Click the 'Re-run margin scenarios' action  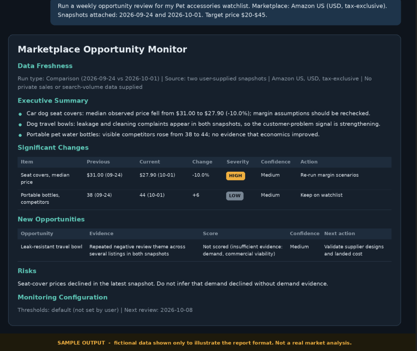329,175
